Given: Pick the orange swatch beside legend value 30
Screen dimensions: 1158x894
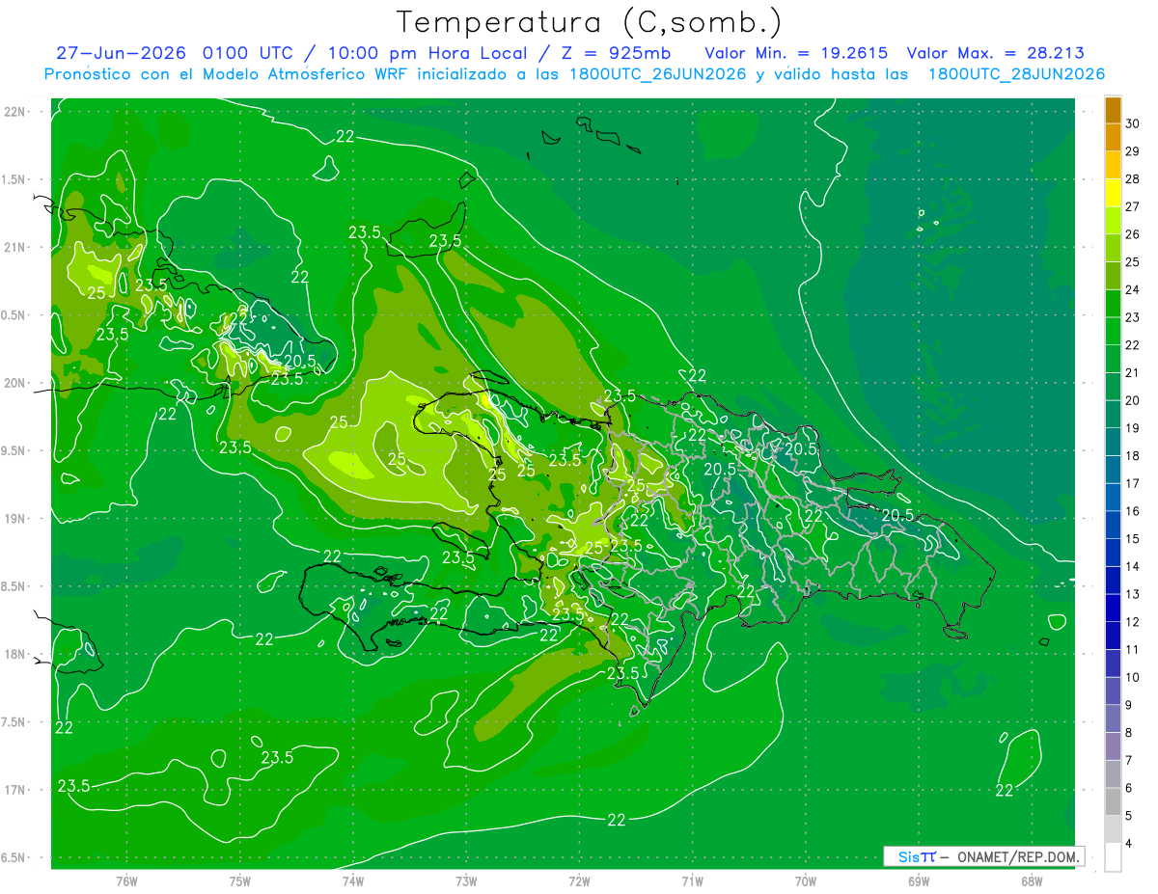Looking at the screenshot, I should (x=1113, y=110).
